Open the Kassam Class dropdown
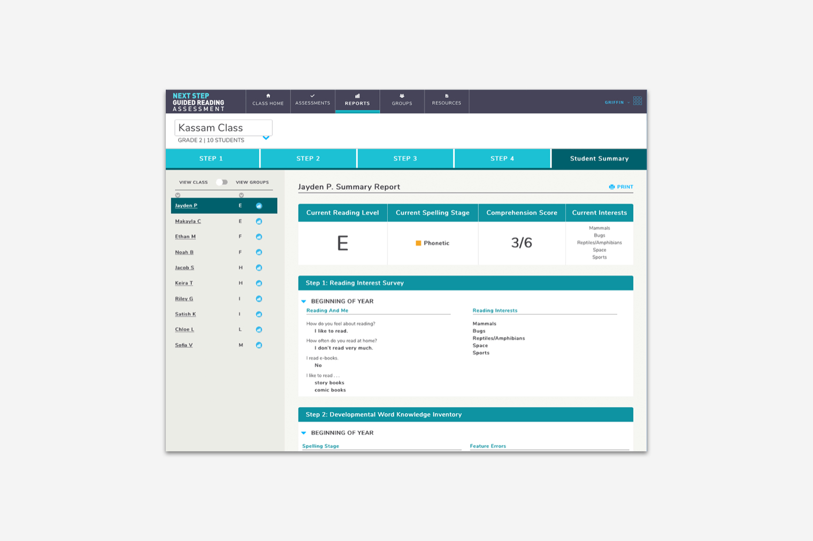 pos(266,138)
